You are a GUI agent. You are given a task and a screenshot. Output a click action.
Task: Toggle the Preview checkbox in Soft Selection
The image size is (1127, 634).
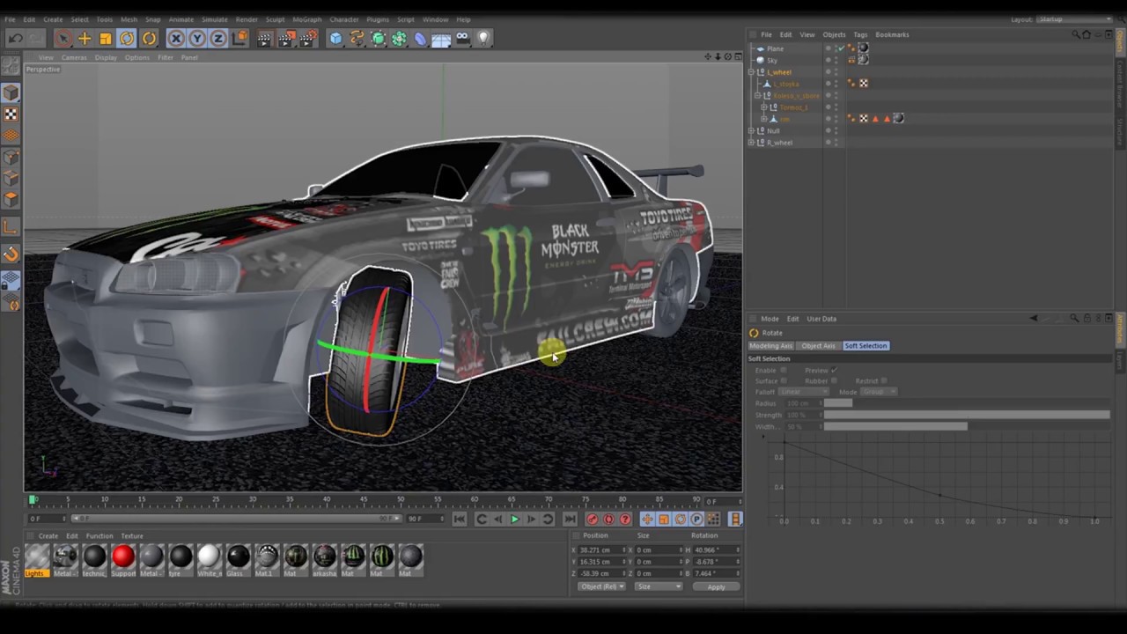tap(834, 370)
